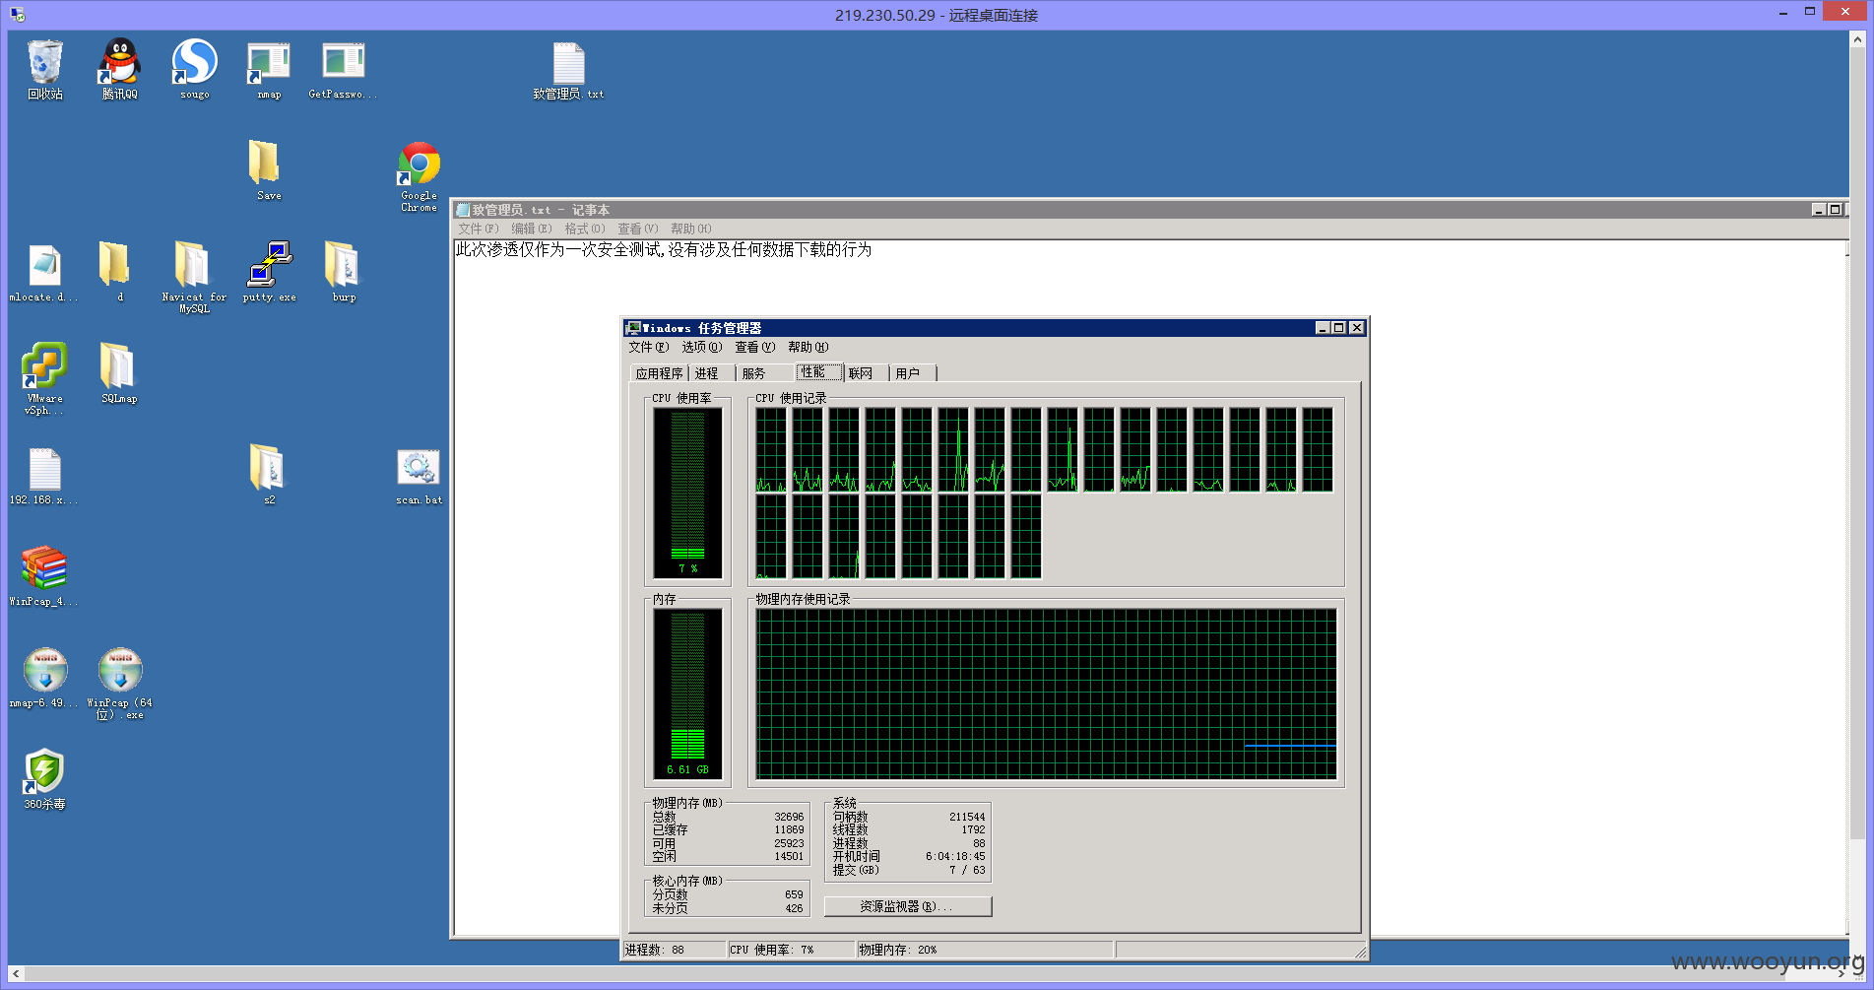Click the 句柄数 value 211544
The height and width of the screenshot is (990, 1874).
(967, 818)
